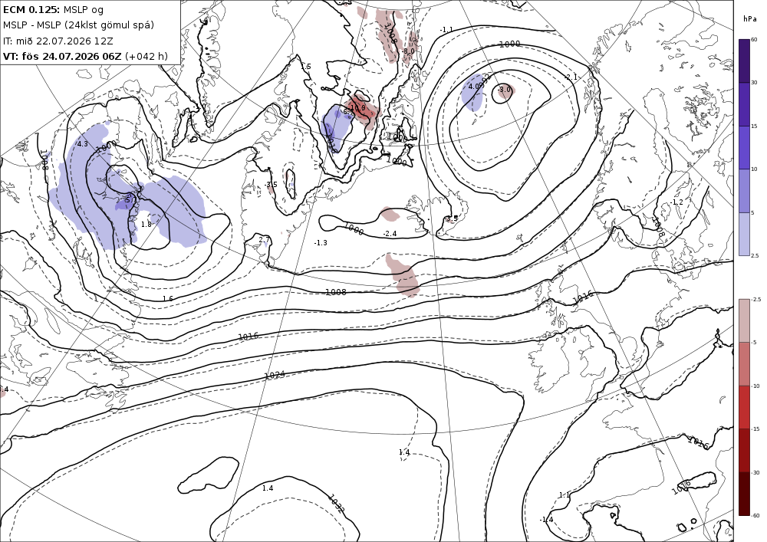Click the -15 to -30 dark red legend band
The height and width of the screenshot is (542, 767).
pyautogui.click(x=744, y=450)
